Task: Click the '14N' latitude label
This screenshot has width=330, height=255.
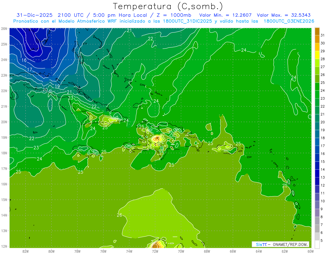Action: click(4, 215)
